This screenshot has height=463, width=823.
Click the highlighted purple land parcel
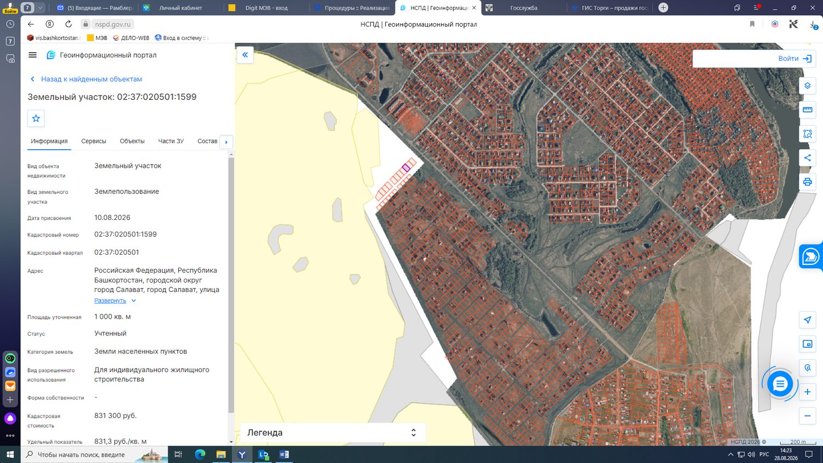click(x=406, y=167)
